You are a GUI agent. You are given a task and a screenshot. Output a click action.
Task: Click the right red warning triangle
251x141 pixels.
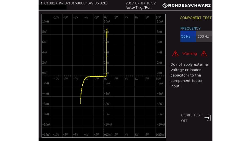coord(204,54)
